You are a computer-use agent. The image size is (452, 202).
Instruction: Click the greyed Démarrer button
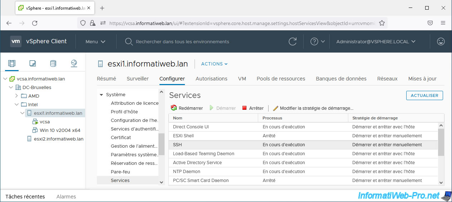point(222,108)
